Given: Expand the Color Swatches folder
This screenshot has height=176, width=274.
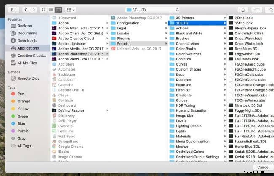Looking at the screenshot, I should pos(188,54).
